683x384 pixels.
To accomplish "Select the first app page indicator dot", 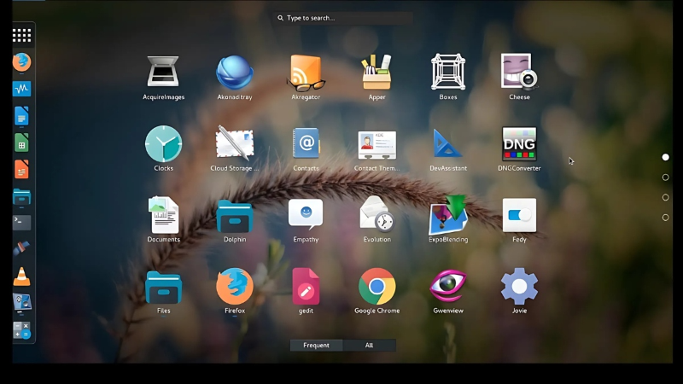I will click(x=665, y=157).
